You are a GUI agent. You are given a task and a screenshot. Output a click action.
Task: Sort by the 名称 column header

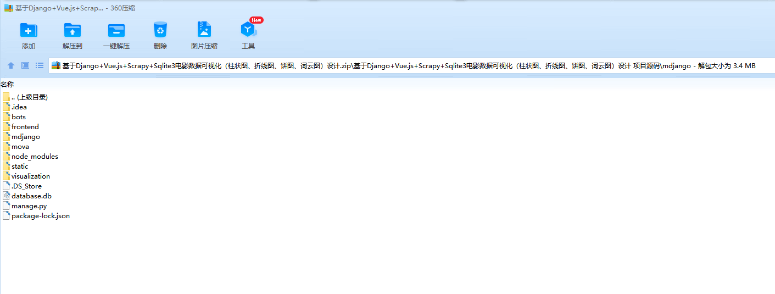click(x=7, y=84)
